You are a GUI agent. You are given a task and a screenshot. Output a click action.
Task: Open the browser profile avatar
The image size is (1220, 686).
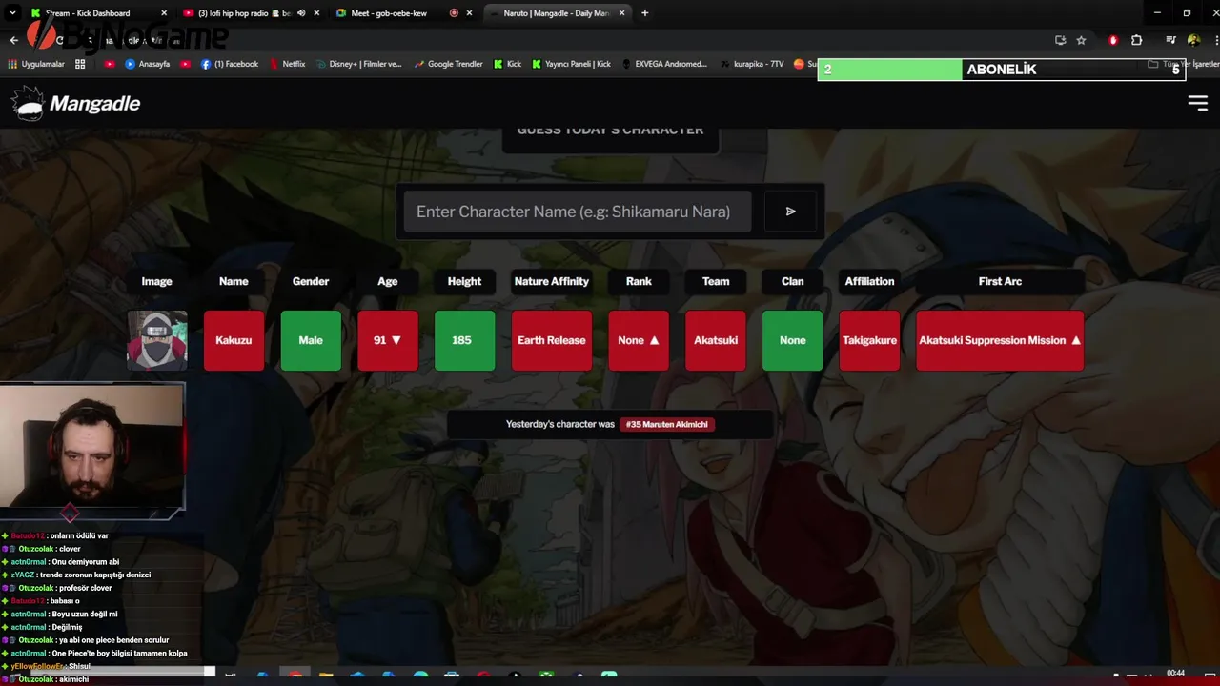pyautogui.click(x=1193, y=40)
